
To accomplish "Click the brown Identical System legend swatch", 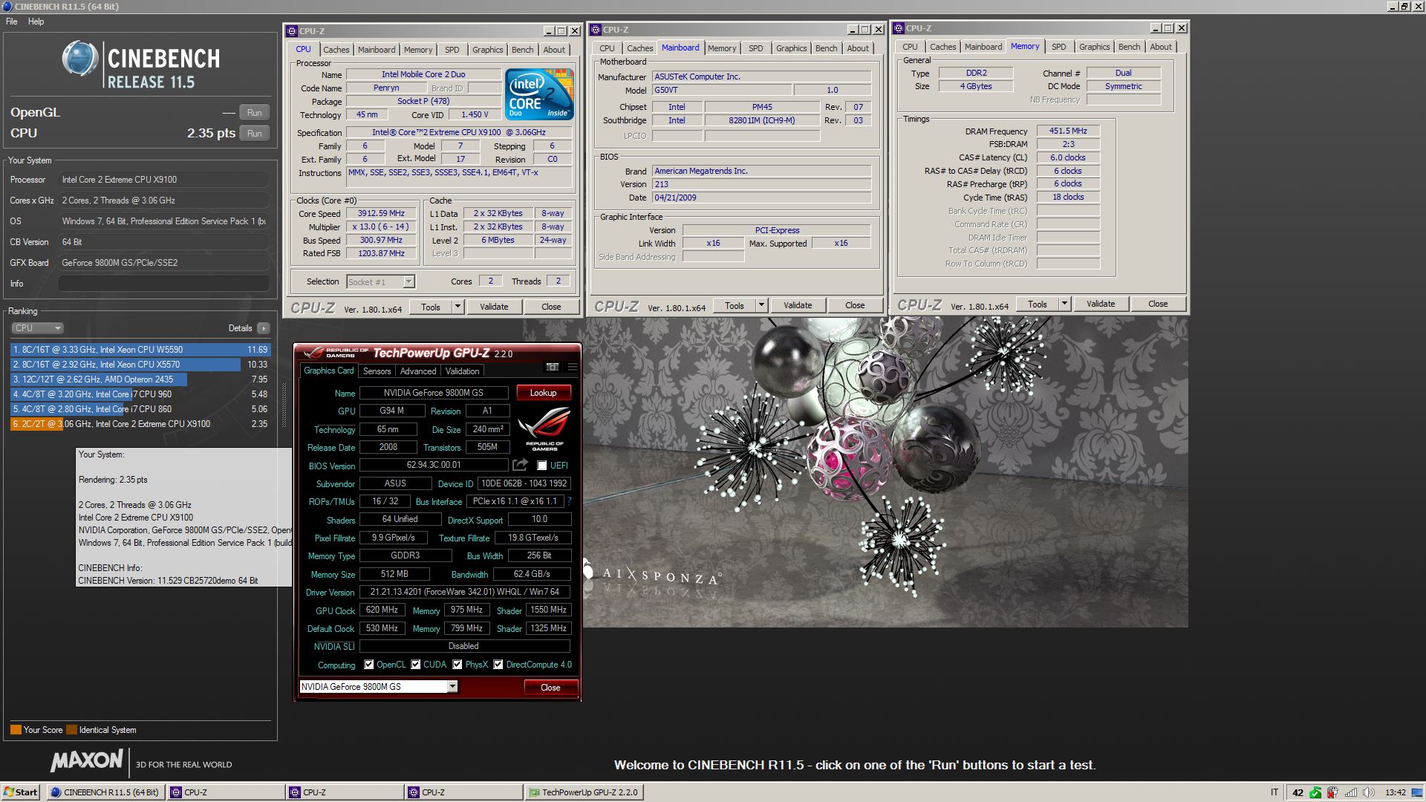I will pyautogui.click(x=71, y=730).
